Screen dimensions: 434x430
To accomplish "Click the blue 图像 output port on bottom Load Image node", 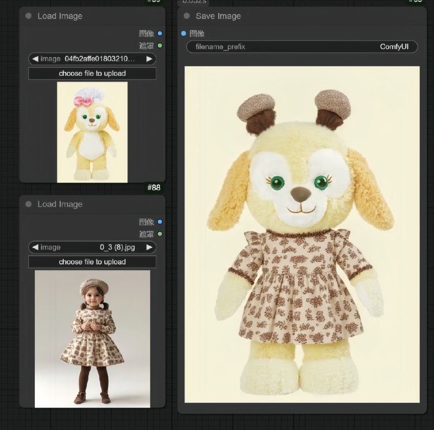I will 159,222.
